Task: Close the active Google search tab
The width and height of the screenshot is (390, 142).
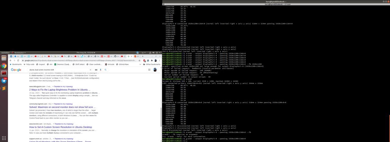Action: pyautogui.click(x=132, y=56)
